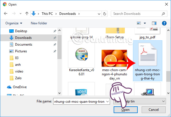Open the File name dropdown arrow

point(107,102)
